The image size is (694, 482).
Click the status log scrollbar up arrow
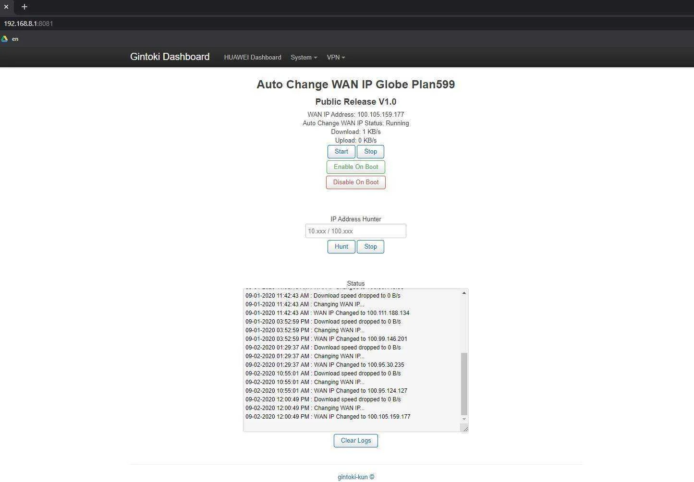click(x=464, y=293)
